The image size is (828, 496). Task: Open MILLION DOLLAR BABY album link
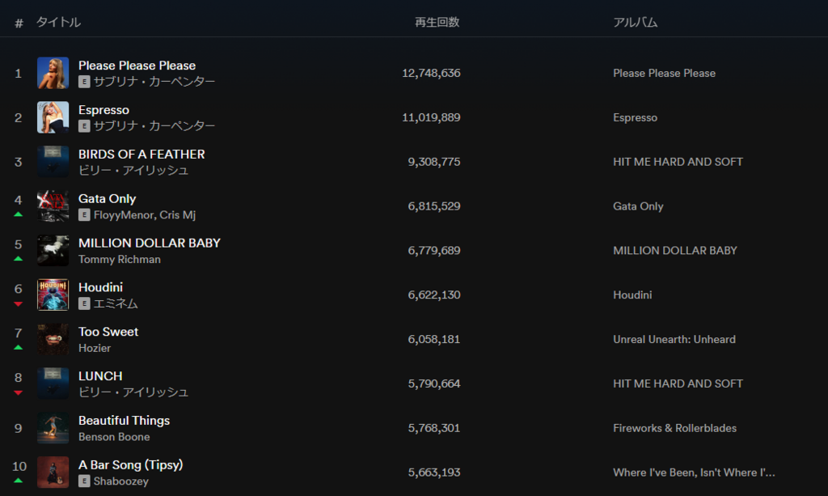(675, 251)
